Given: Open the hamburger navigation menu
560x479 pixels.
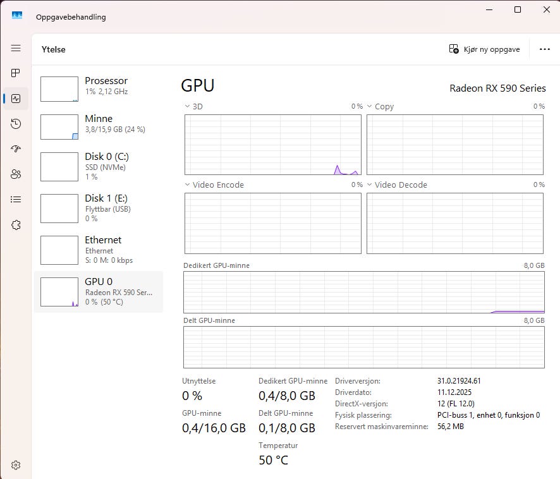Looking at the screenshot, I should click(x=16, y=48).
